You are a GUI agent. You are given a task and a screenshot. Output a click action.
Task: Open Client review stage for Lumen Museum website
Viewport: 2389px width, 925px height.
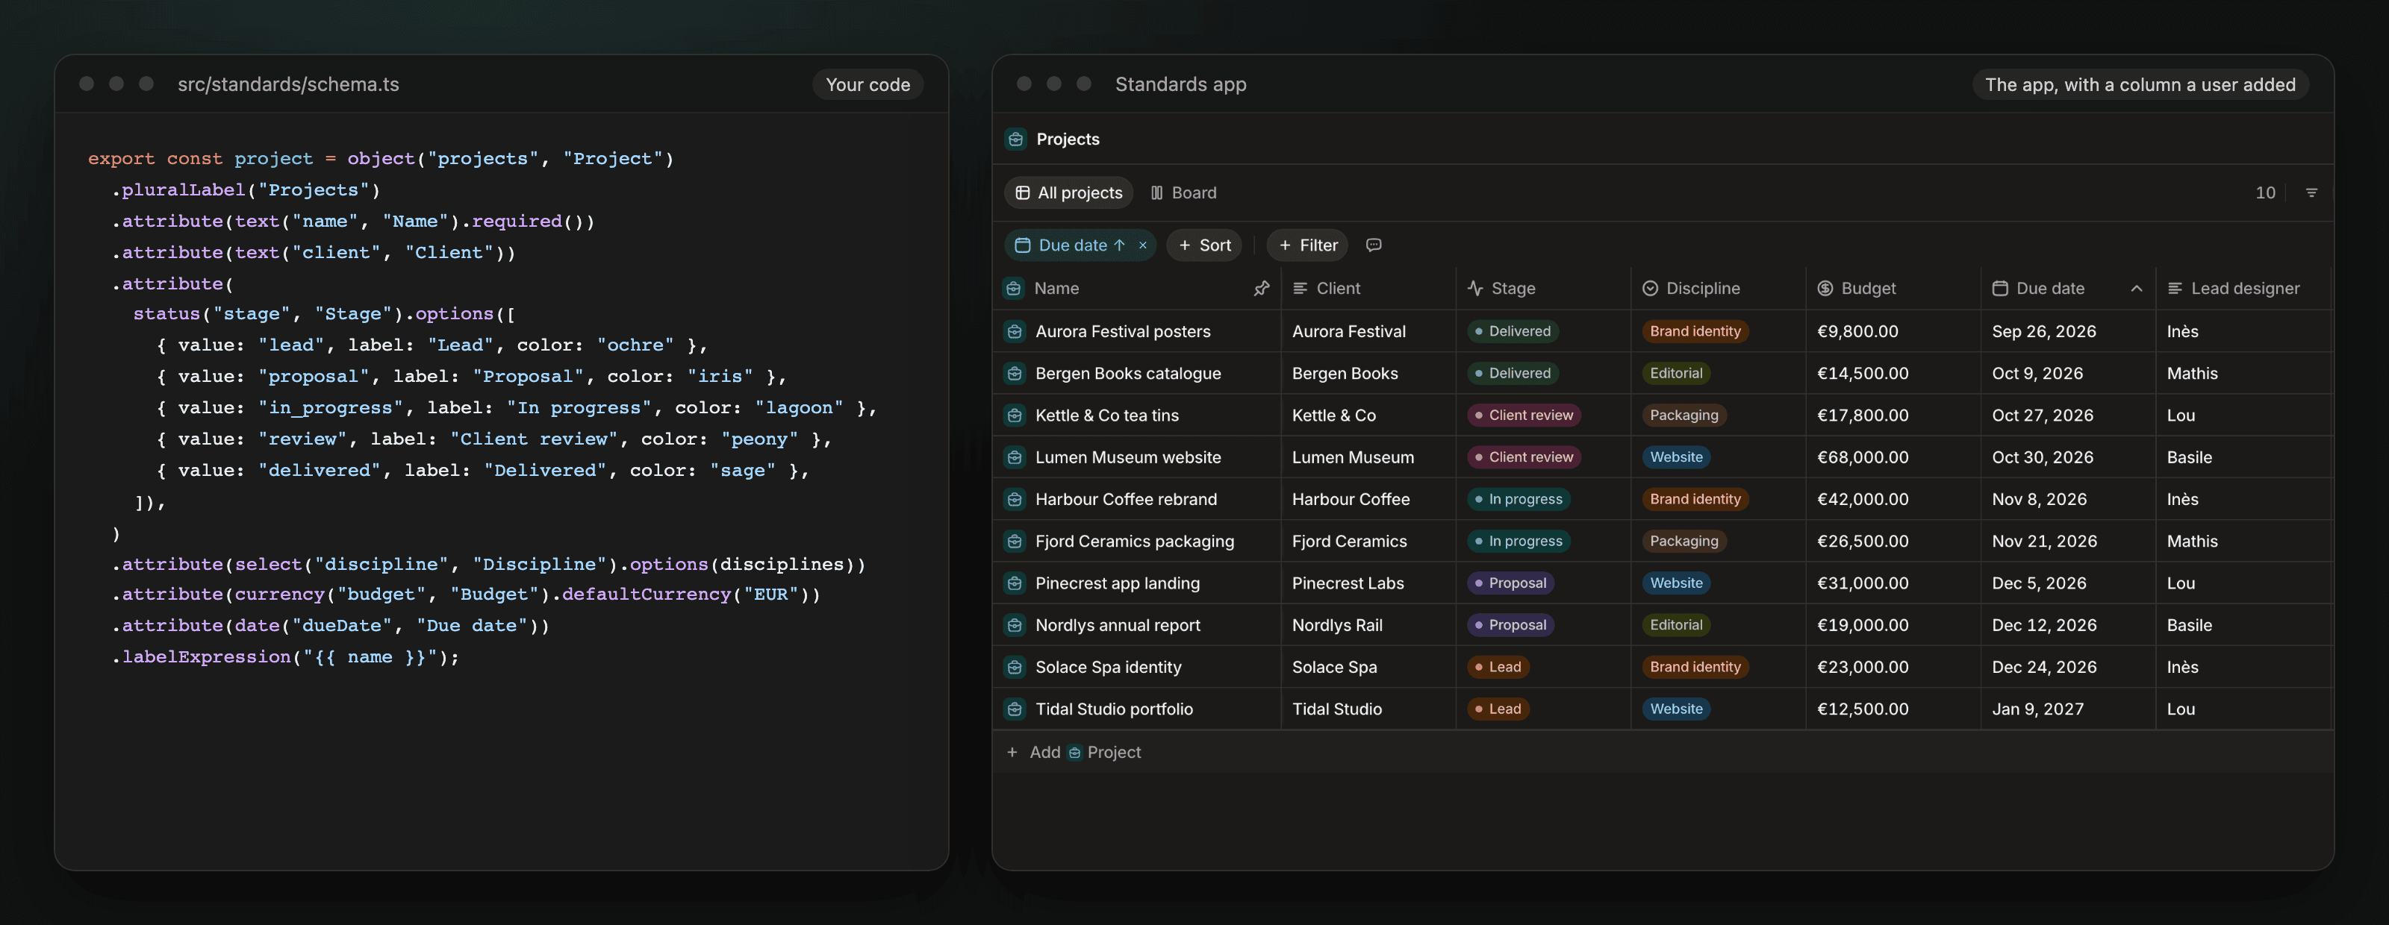coord(1524,457)
